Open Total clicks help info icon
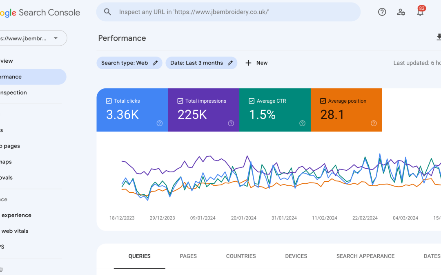The height and width of the screenshot is (275, 441). pyautogui.click(x=160, y=123)
